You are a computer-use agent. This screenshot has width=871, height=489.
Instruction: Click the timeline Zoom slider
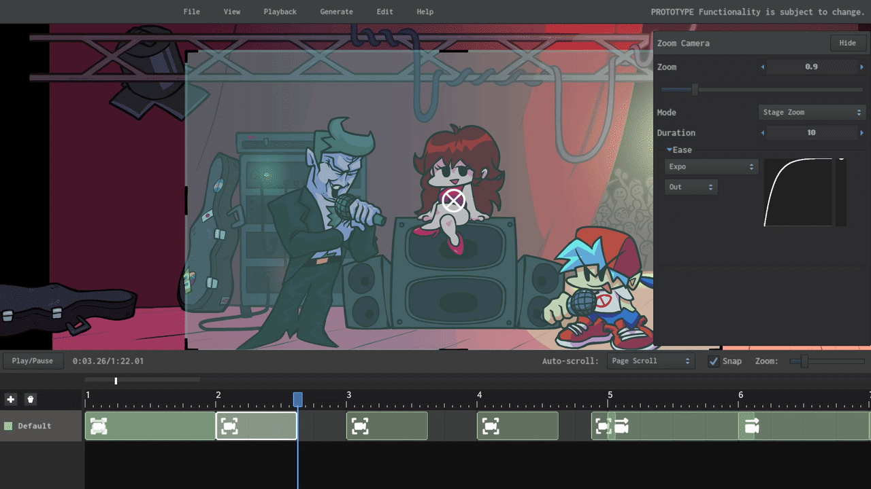pyautogui.click(x=804, y=361)
